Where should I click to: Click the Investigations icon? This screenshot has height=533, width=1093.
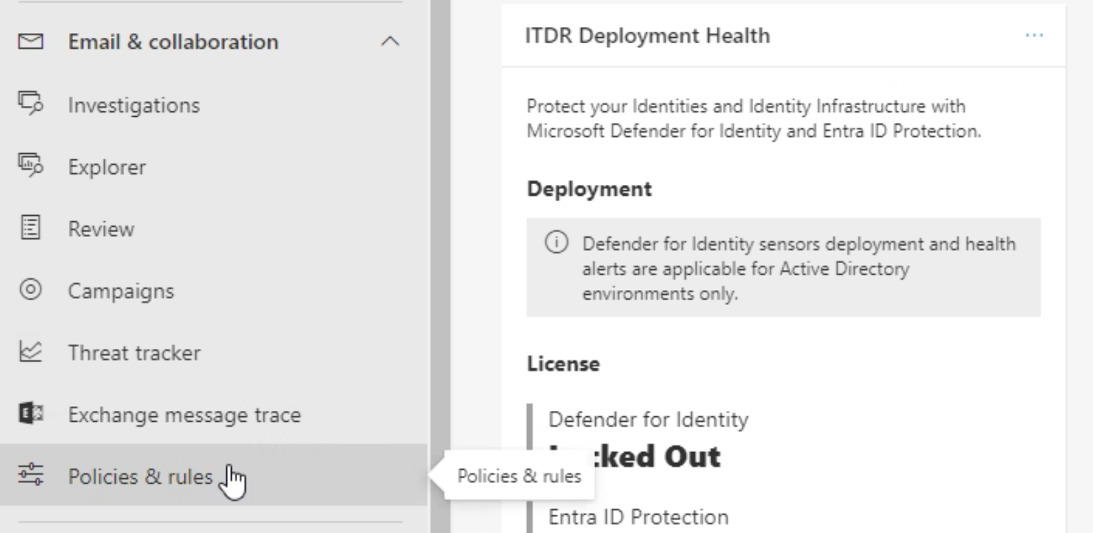pyautogui.click(x=30, y=104)
